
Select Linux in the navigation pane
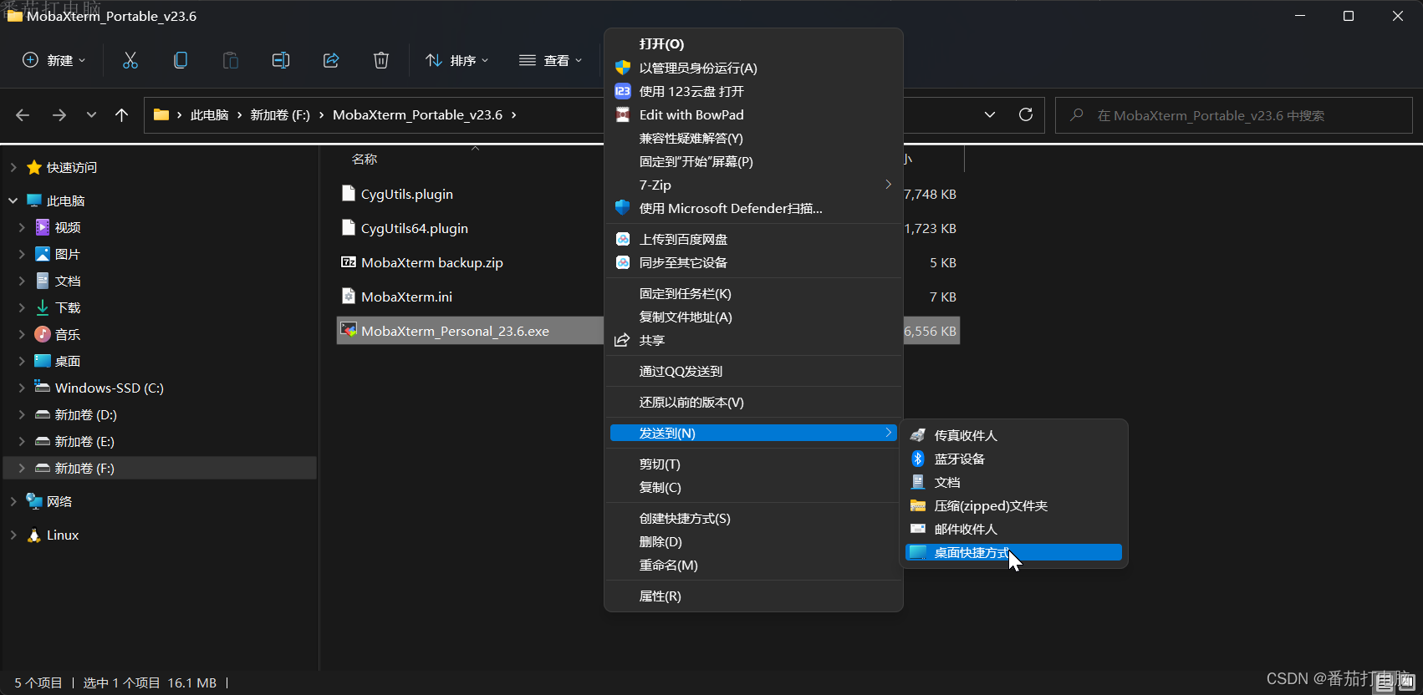pyautogui.click(x=62, y=535)
